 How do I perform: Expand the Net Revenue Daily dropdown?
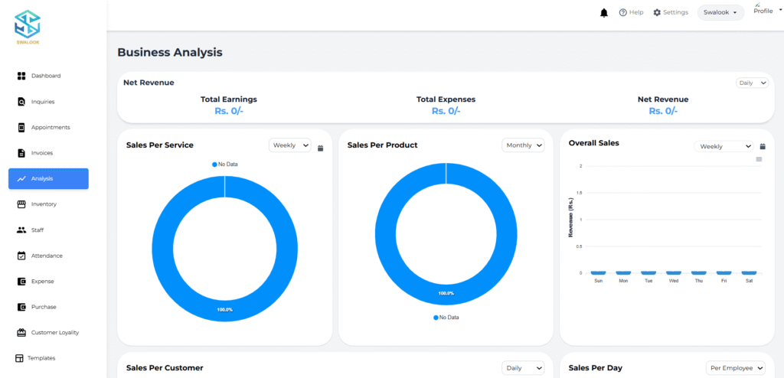[752, 83]
